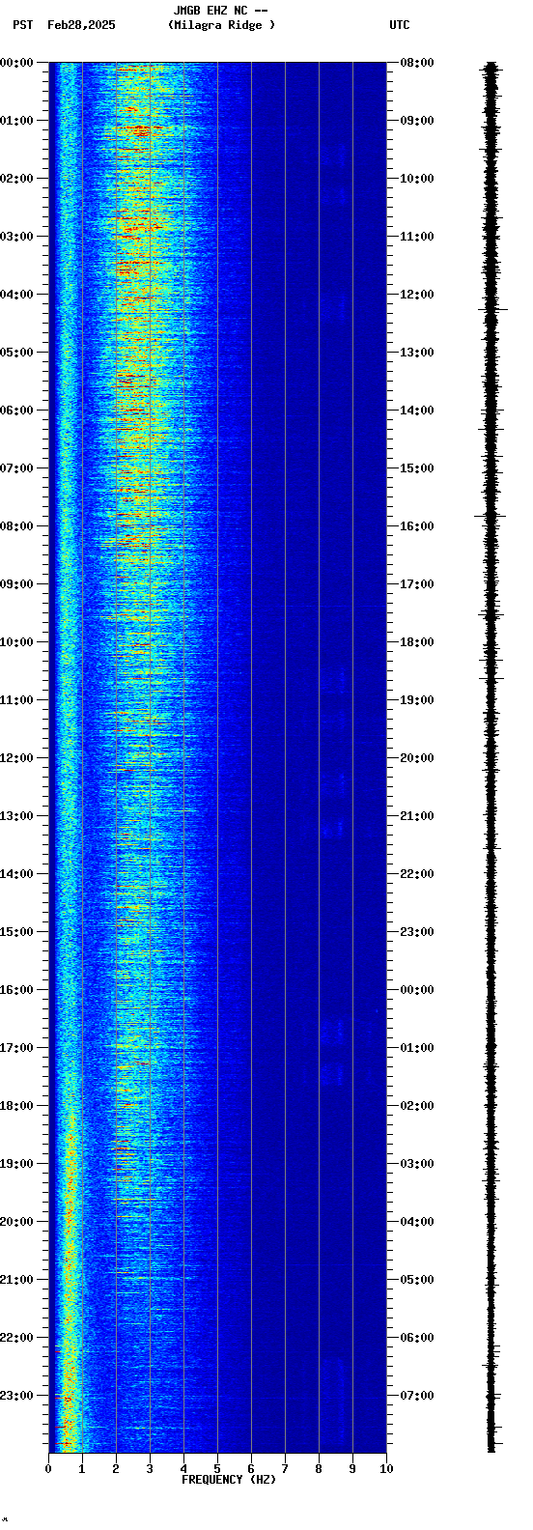Click the 10 Hz frequency tick label

click(x=386, y=1469)
